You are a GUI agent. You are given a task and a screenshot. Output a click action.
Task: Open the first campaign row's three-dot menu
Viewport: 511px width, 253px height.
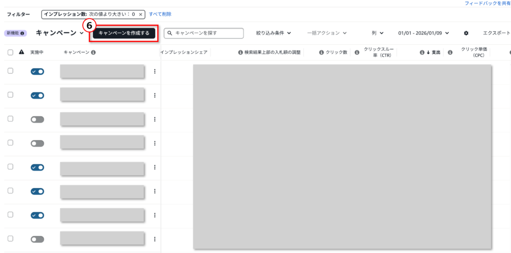pos(155,71)
